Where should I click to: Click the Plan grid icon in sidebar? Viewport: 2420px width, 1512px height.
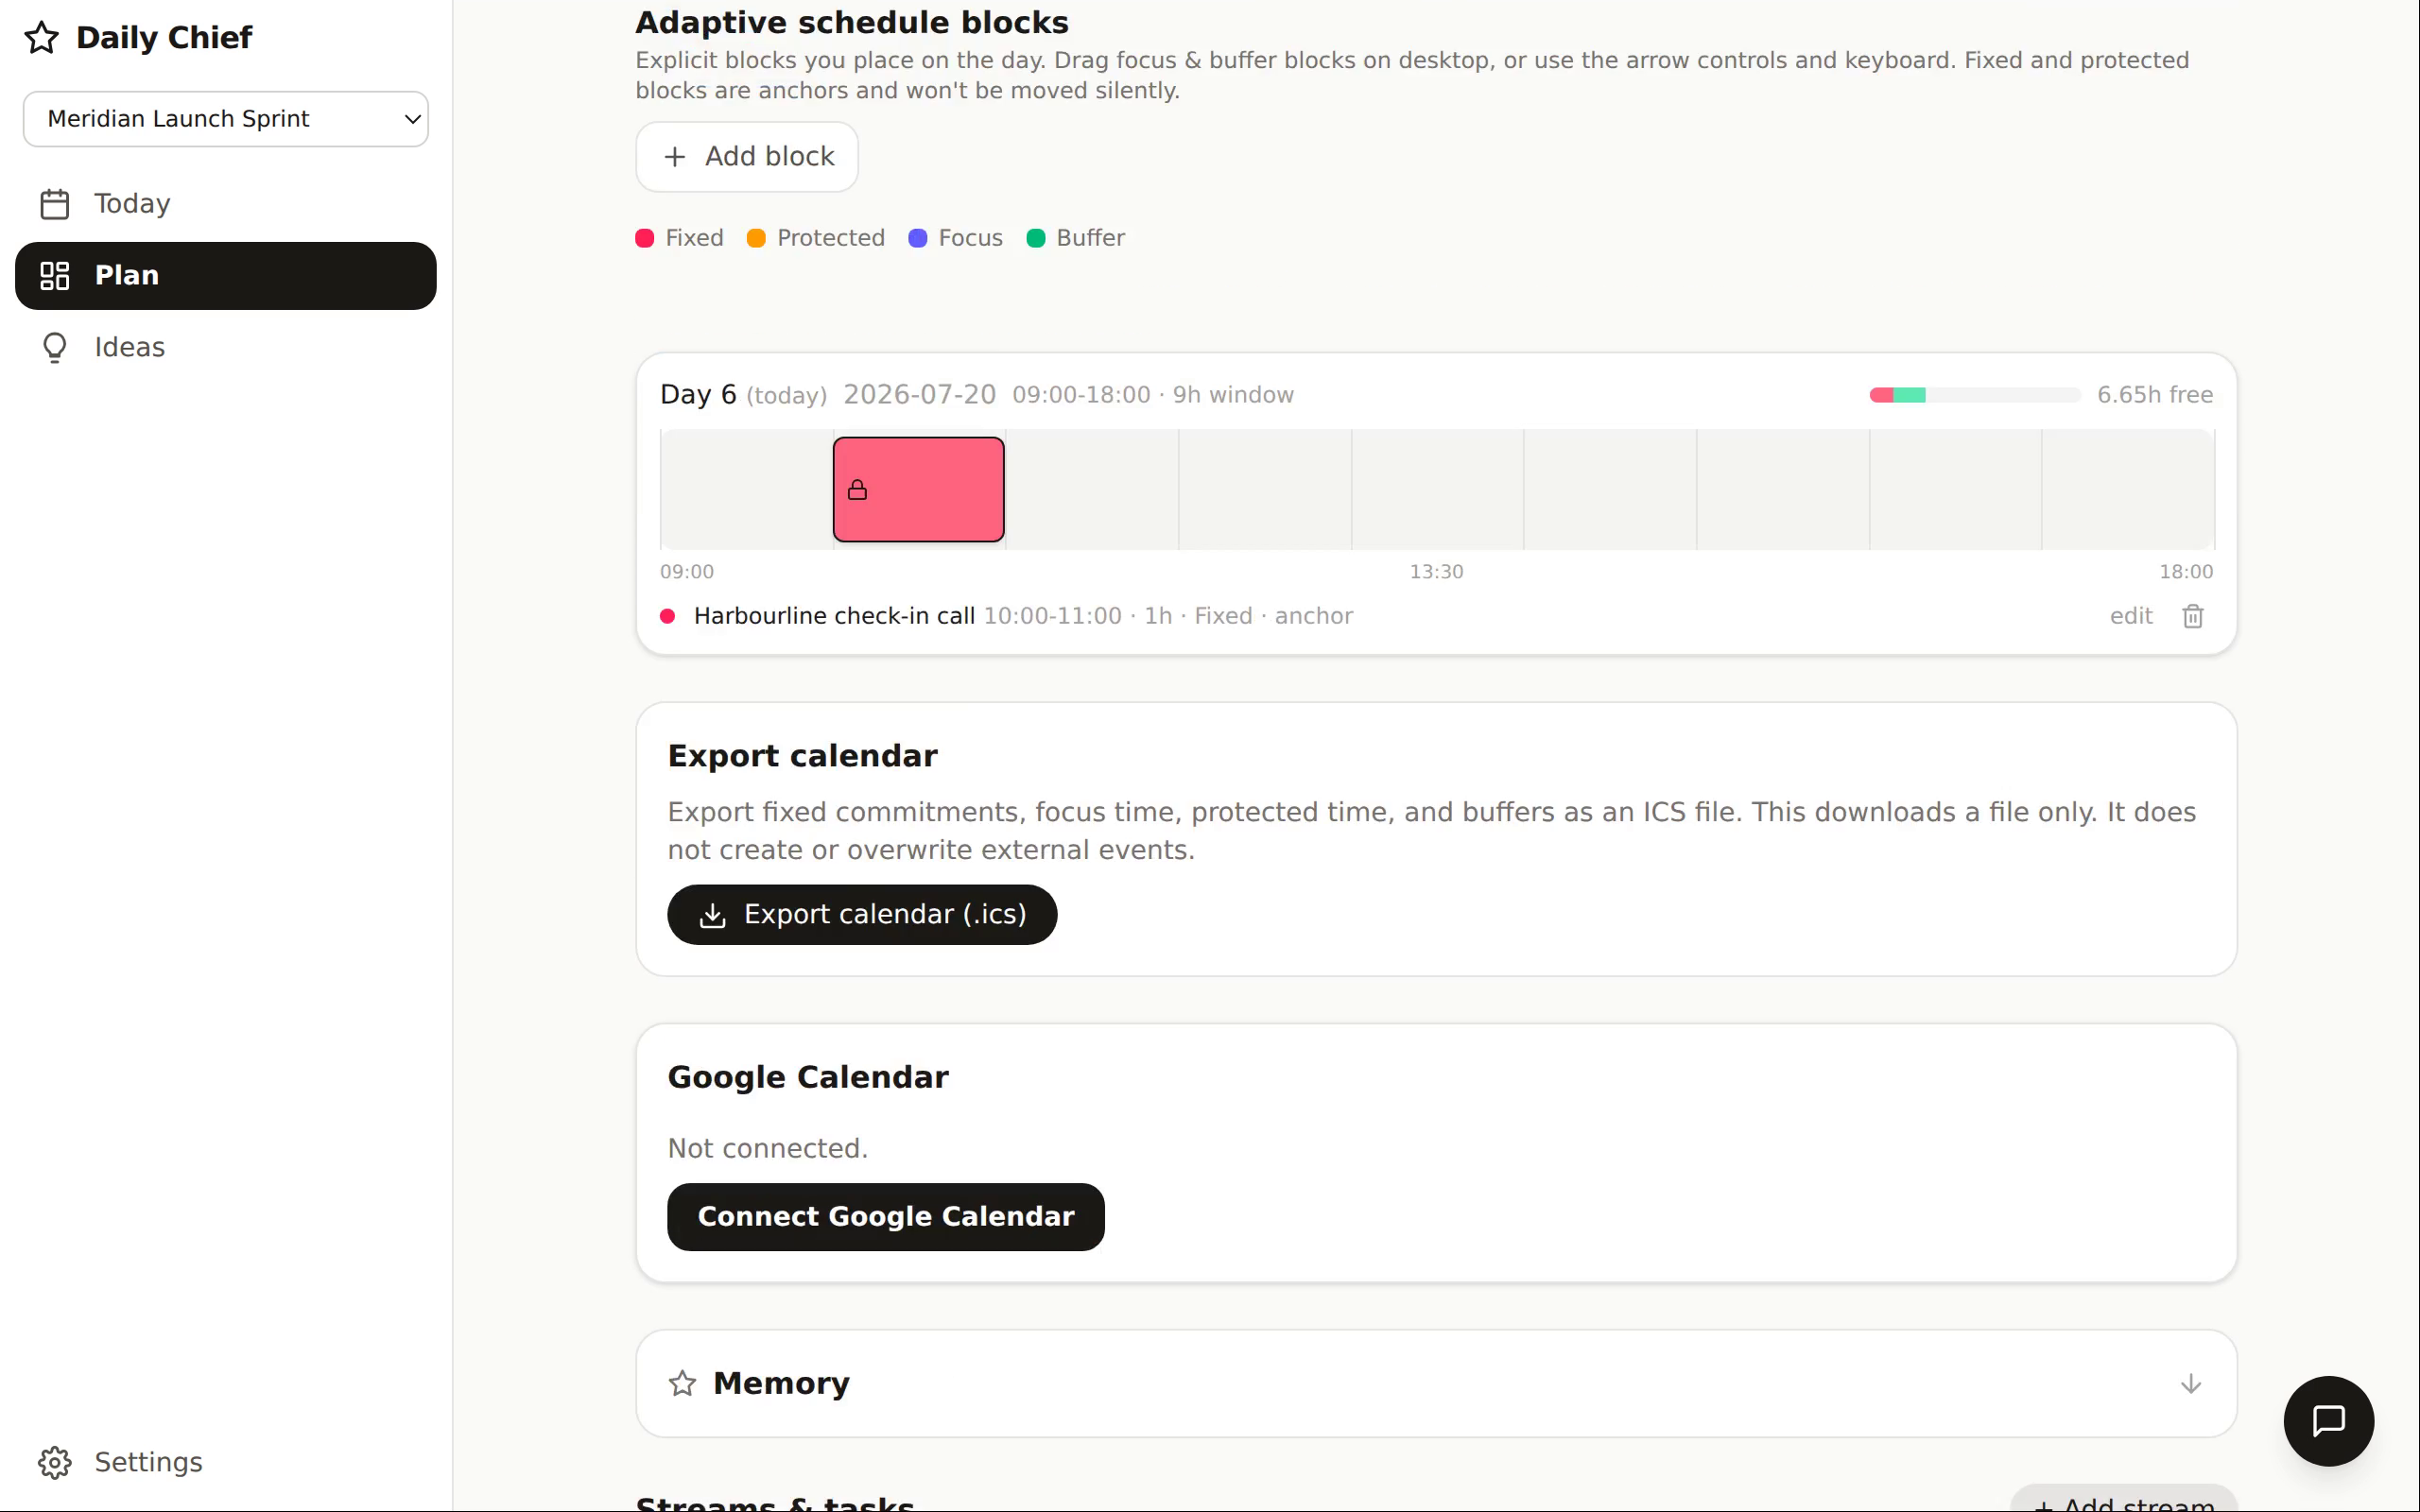pyautogui.click(x=54, y=276)
